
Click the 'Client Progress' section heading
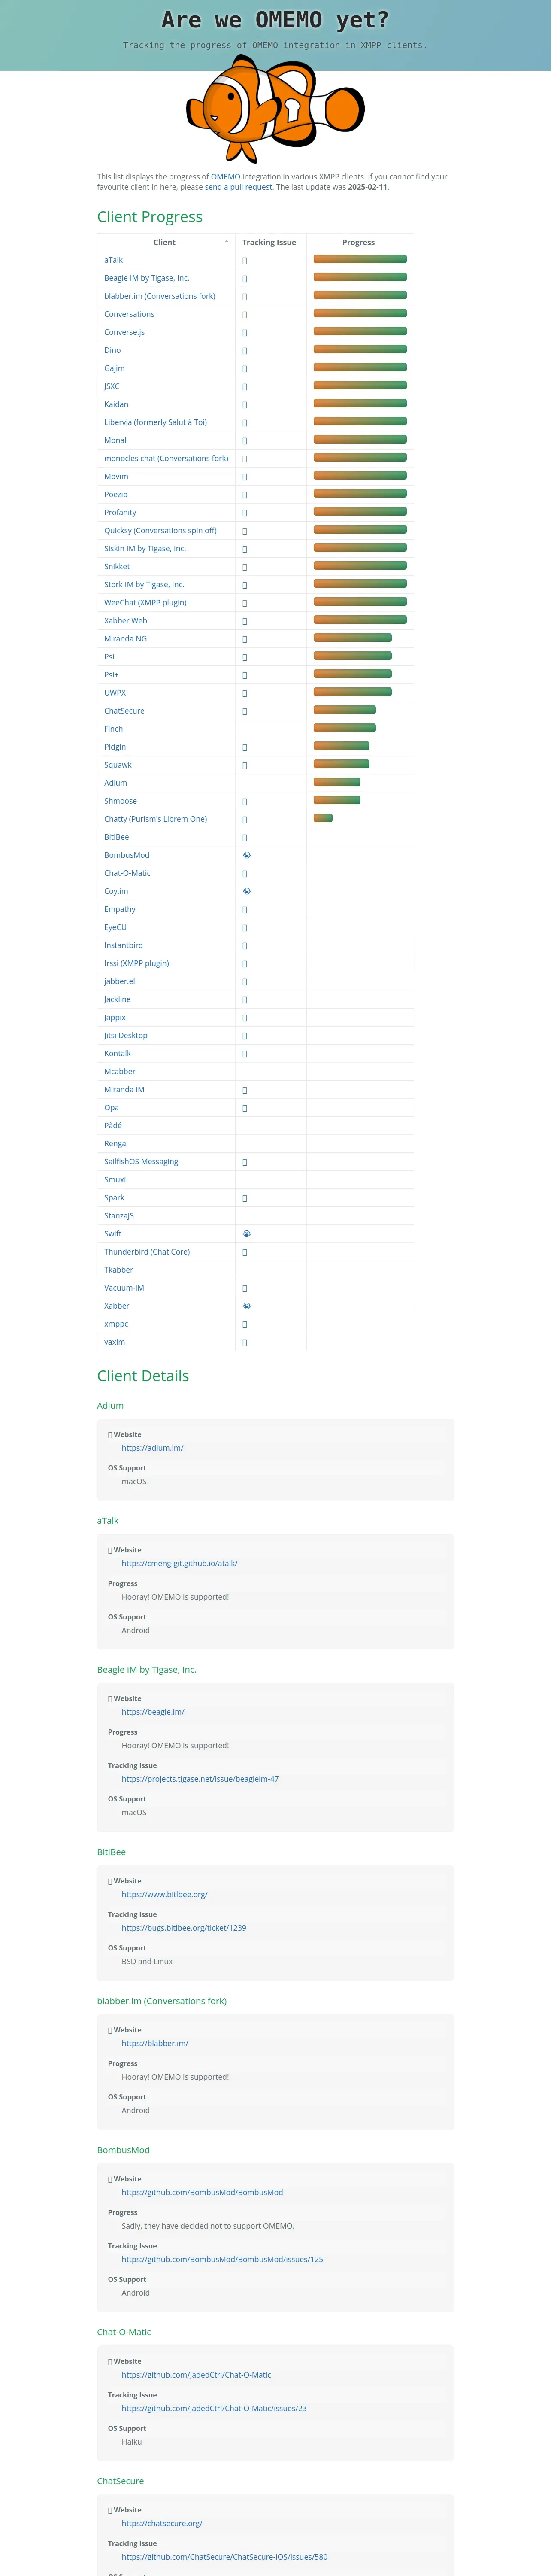click(x=150, y=217)
